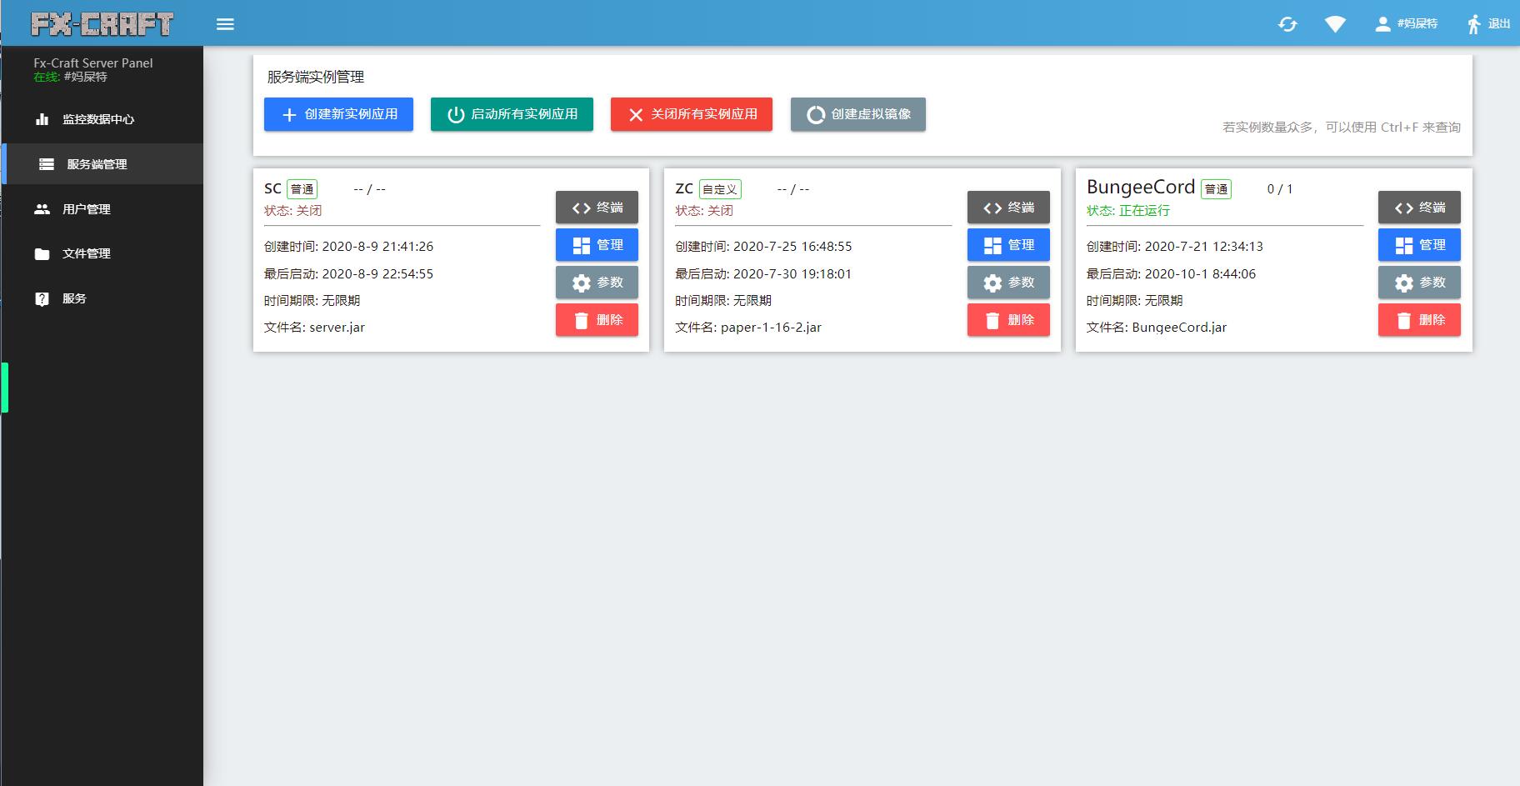The image size is (1520, 786).
Task: Click the 创建新实例应用 button
Action: coord(338,114)
